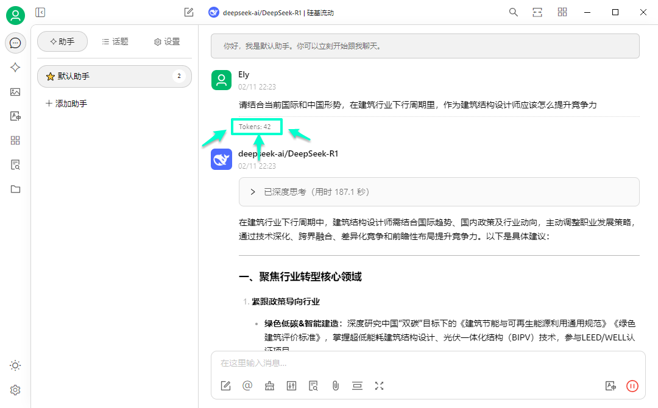The height and width of the screenshot is (408, 658).
Task: Open message search with the magnifier icon
Action: (x=514, y=12)
